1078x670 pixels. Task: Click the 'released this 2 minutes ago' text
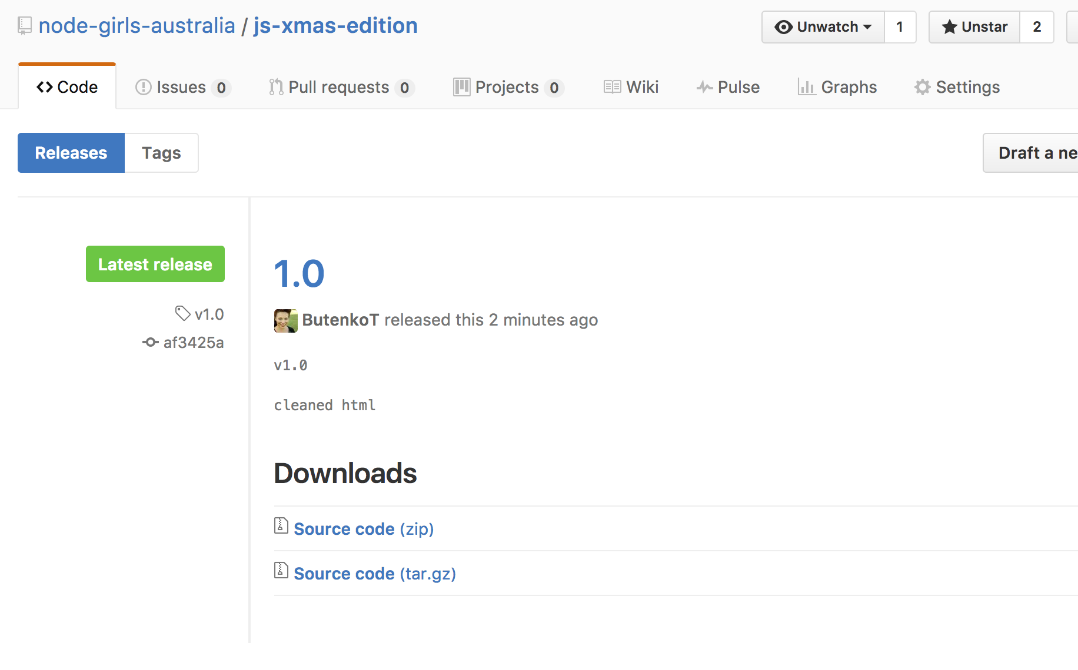pos(491,320)
